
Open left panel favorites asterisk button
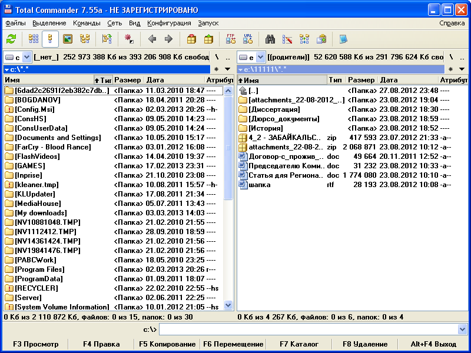[x=216, y=69]
